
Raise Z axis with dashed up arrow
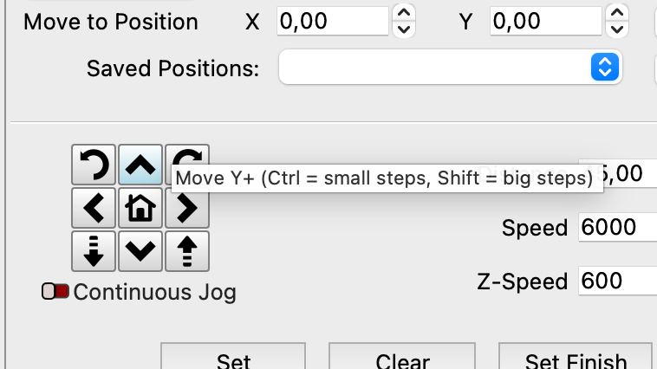point(187,251)
